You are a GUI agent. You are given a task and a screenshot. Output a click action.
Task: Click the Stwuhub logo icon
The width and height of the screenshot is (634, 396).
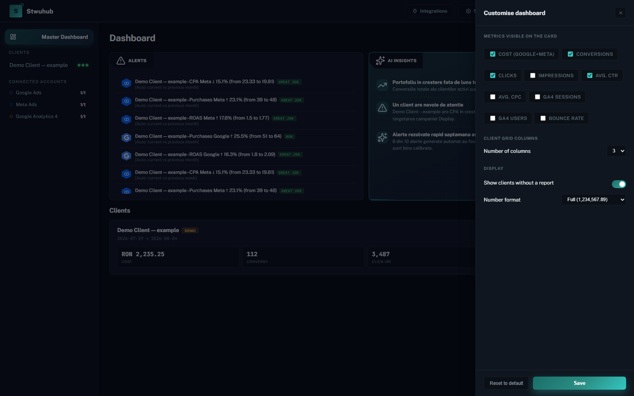(16, 11)
